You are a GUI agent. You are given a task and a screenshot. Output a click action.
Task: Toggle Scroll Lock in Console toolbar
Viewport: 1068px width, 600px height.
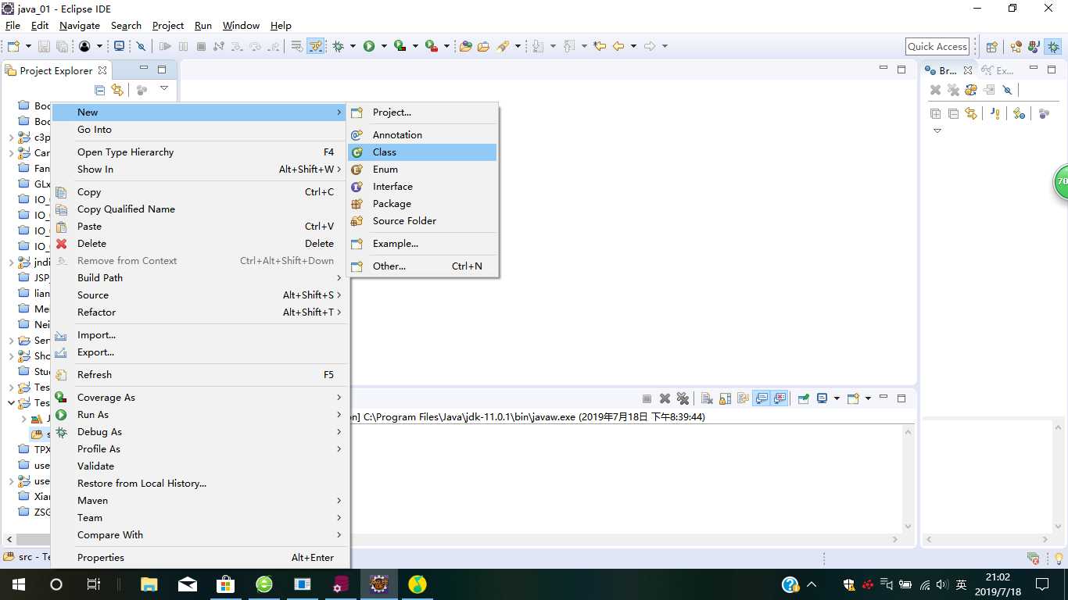pyautogui.click(x=725, y=398)
